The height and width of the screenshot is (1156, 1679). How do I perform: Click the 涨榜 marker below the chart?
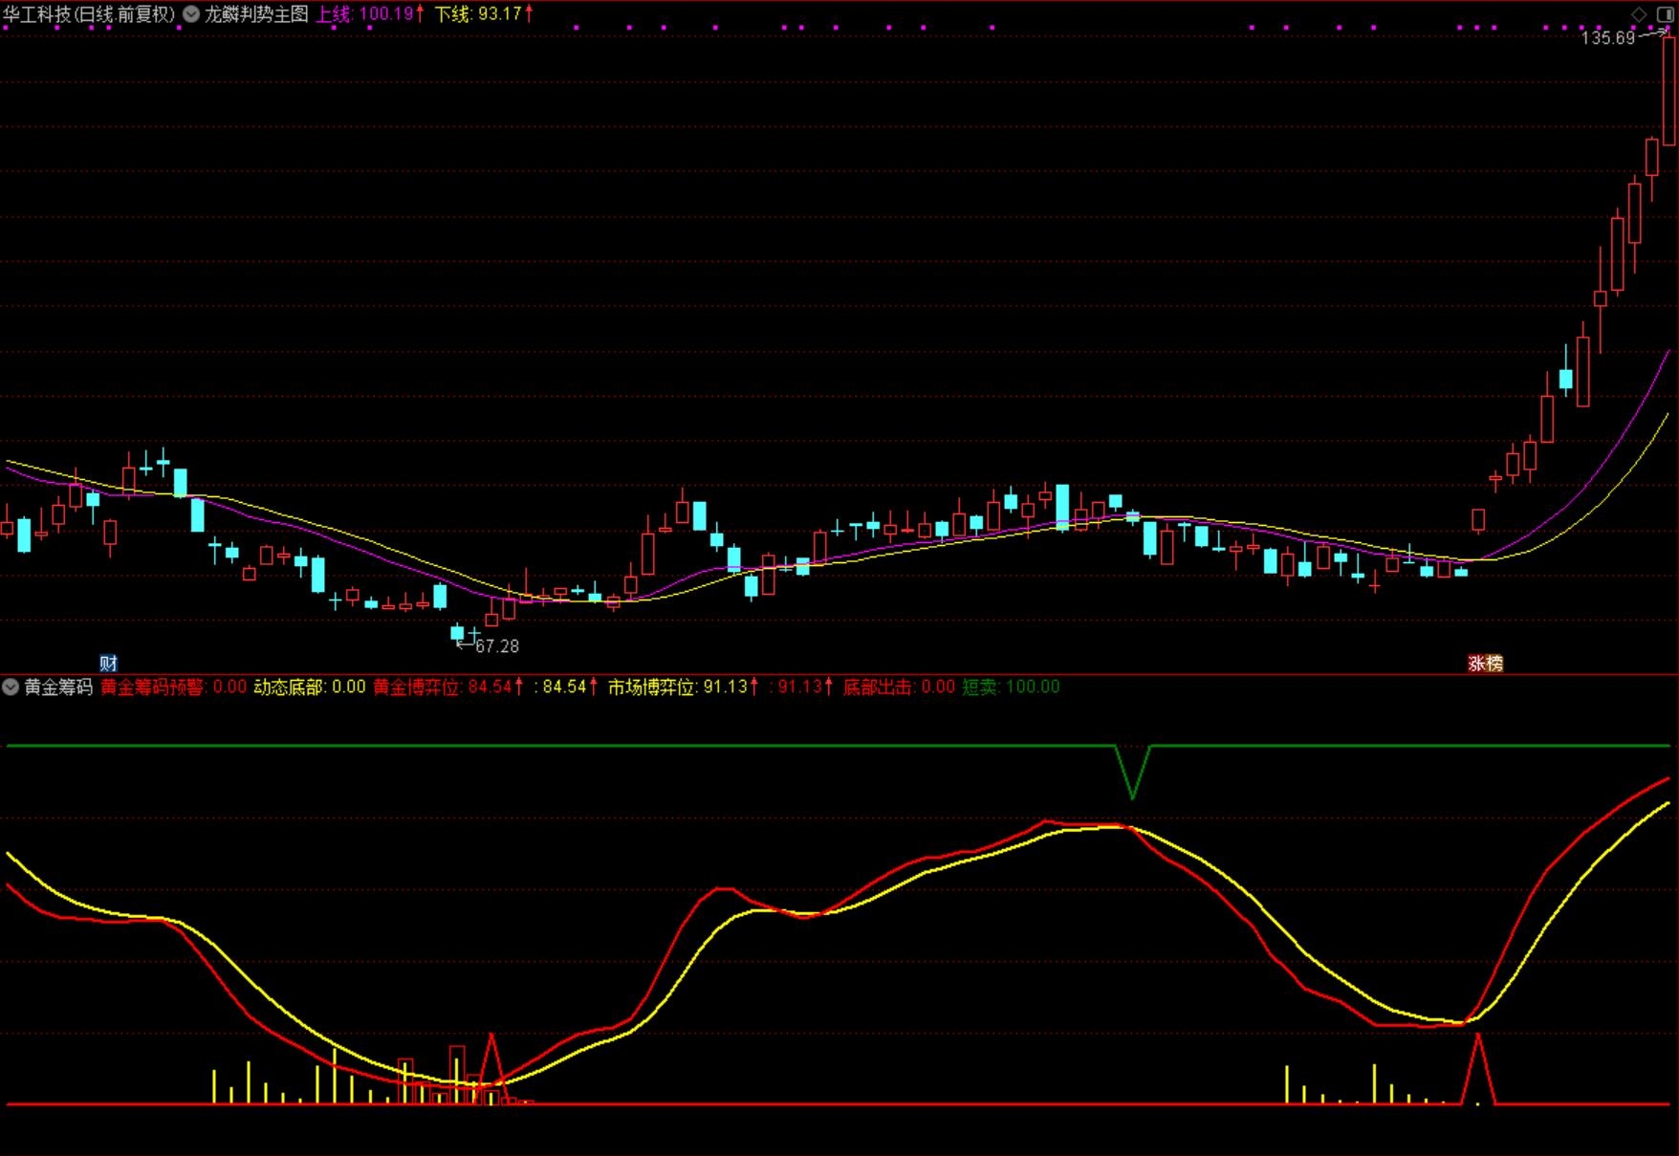pos(1485,663)
